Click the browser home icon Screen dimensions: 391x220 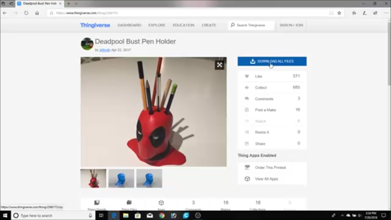click(x=37, y=13)
